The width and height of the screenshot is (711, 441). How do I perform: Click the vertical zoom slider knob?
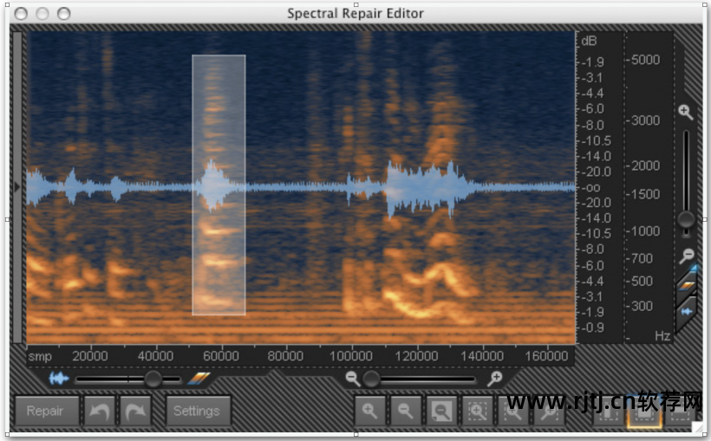pos(686,220)
